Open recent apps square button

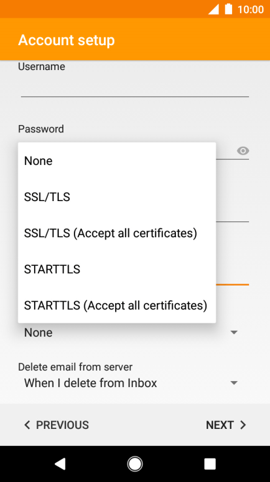210,464
